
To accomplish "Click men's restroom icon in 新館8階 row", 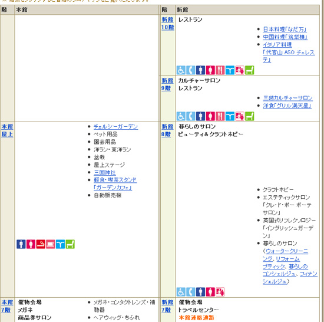I will coord(200,292).
